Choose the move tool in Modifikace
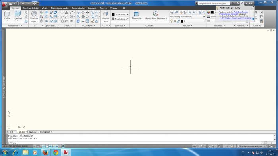Viewport: 278px width, 156px height. pyautogui.click(x=87, y=12)
